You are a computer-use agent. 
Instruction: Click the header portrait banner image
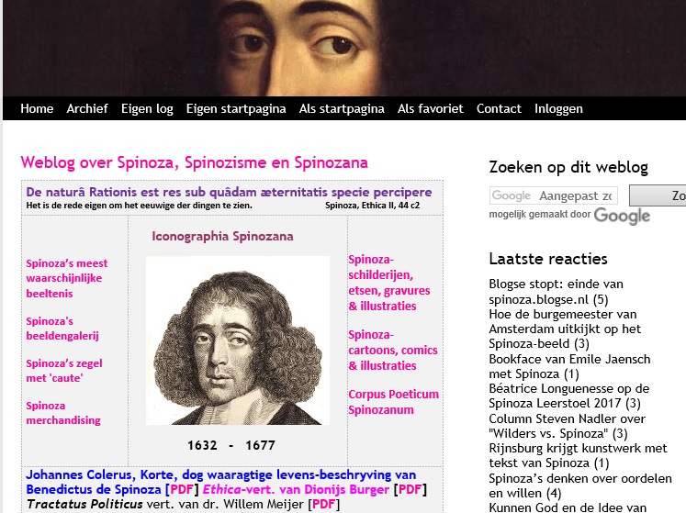point(344,48)
